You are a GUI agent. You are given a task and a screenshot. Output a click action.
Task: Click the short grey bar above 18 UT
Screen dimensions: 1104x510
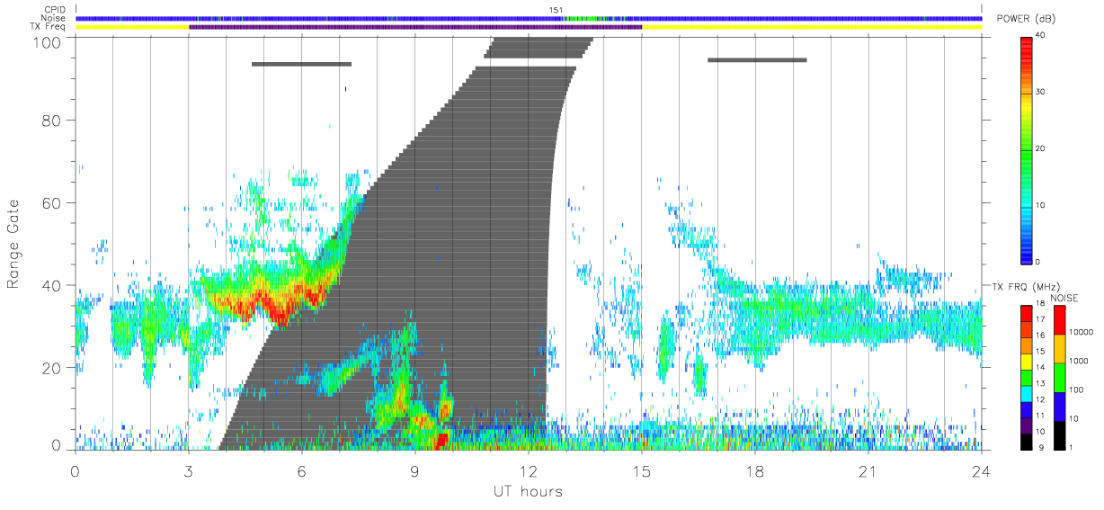757,59
